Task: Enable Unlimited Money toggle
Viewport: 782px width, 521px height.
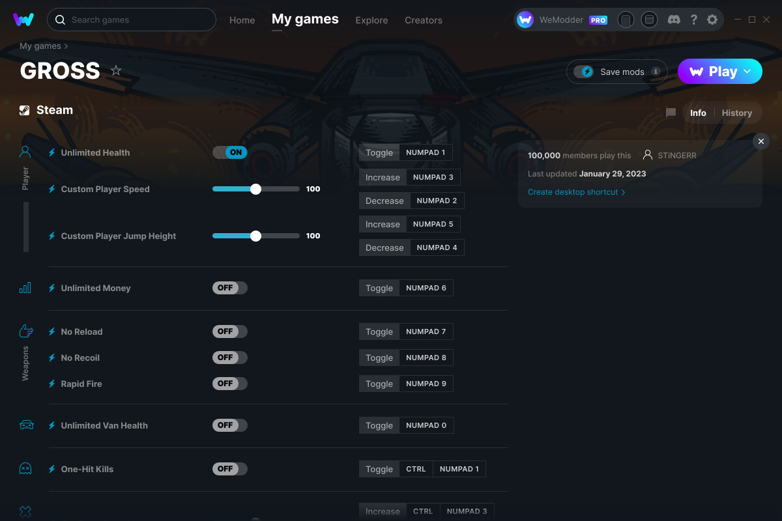Action: pyautogui.click(x=230, y=288)
